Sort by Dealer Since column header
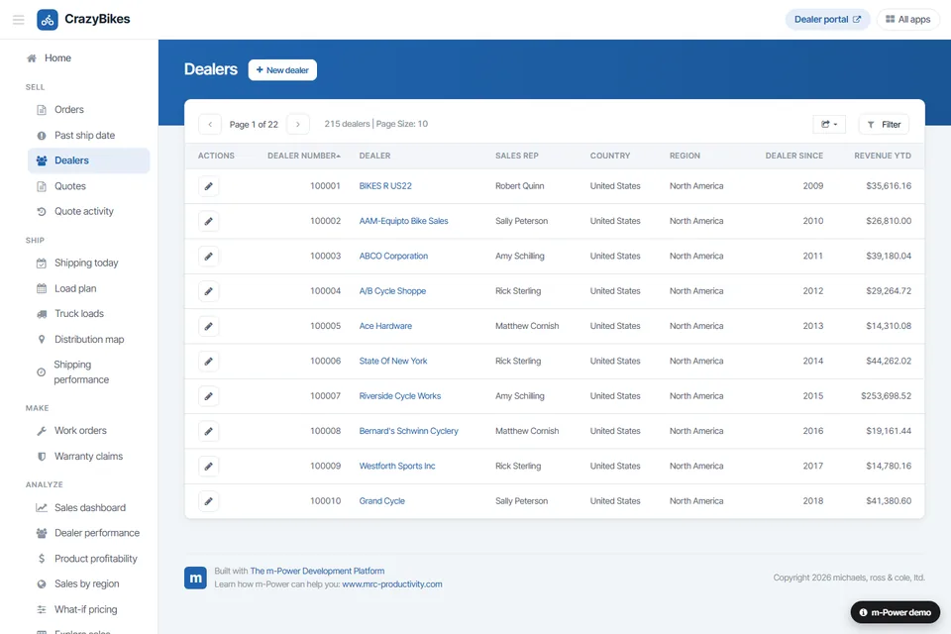 pos(793,156)
